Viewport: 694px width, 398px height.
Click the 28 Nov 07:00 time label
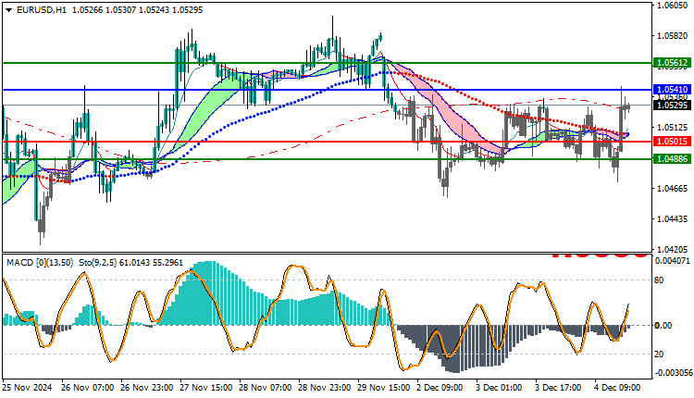click(266, 388)
